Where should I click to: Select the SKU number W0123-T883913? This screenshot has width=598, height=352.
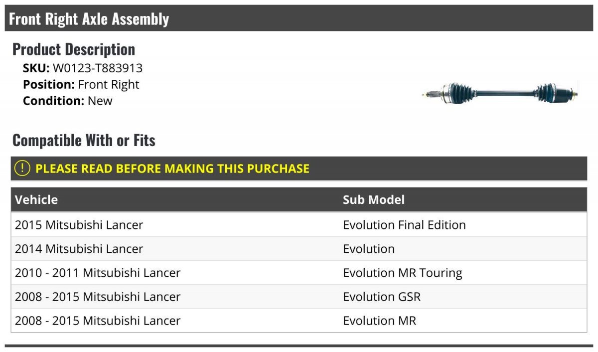pos(98,68)
